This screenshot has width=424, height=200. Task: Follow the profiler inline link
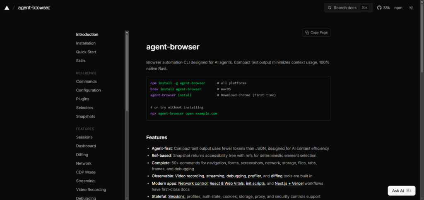(x=255, y=176)
